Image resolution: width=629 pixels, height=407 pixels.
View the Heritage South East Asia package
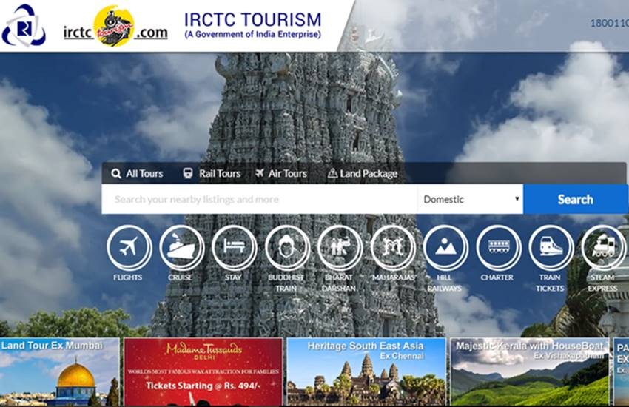coord(366,371)
